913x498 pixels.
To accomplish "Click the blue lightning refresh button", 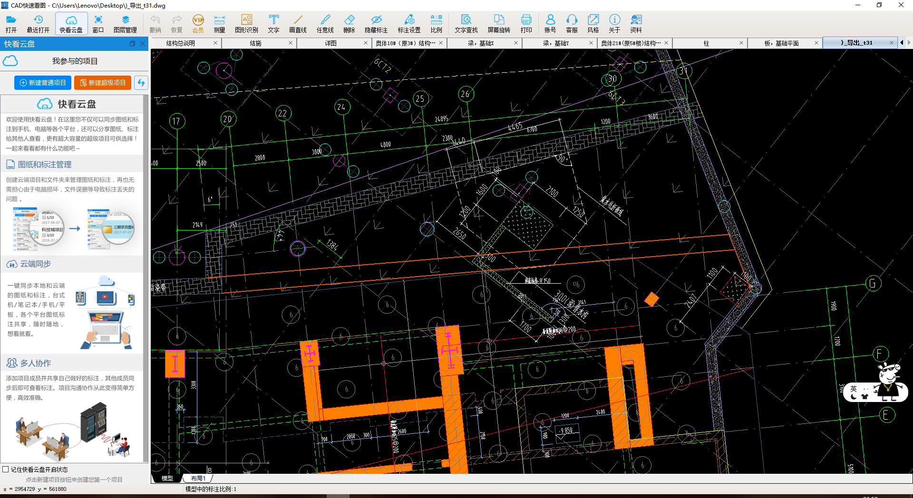I will click(x=141, y=83).
